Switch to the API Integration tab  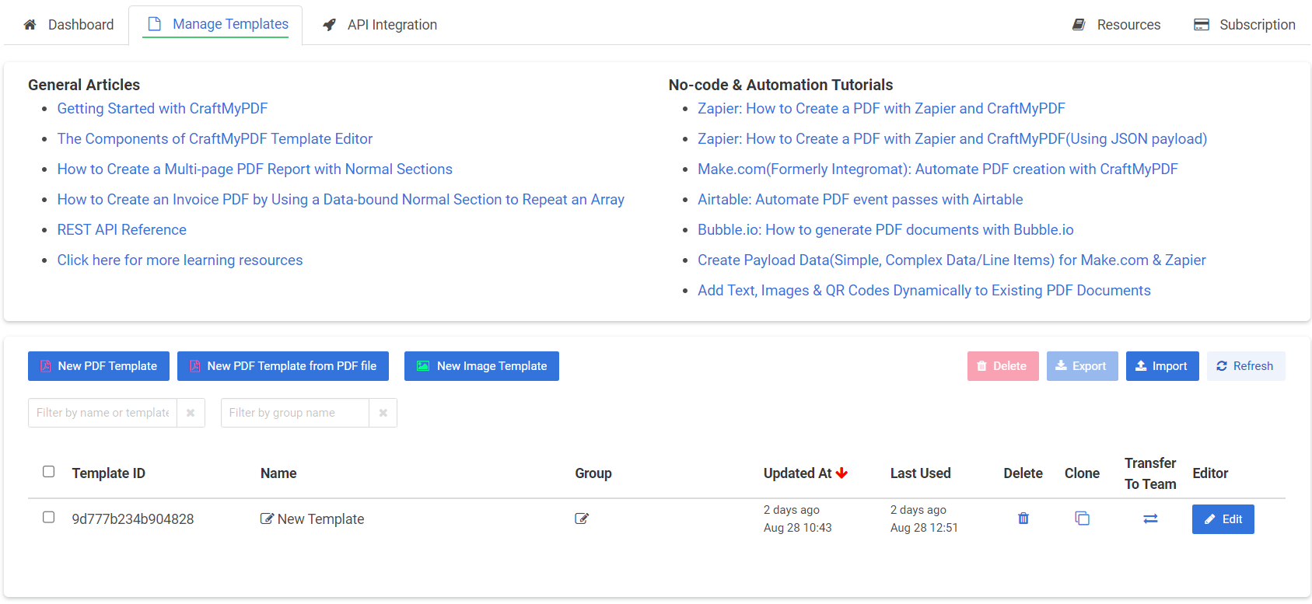point(380,25)
